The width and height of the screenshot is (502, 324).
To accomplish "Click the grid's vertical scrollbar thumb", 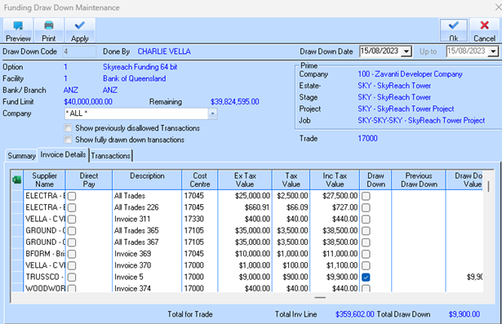I will click(x=489, y=186).
